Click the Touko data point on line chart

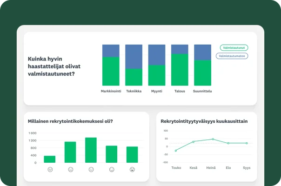click(x=176, y=151)
